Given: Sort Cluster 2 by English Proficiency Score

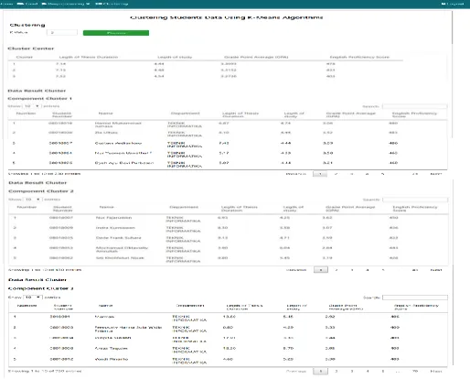Looking at the screenshot, I should click(x=415, y=209).
